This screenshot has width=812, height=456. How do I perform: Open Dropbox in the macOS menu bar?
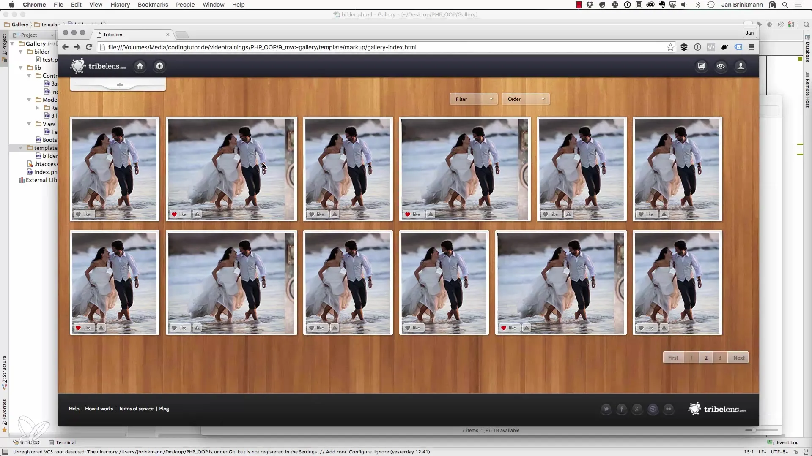(590, 5)
